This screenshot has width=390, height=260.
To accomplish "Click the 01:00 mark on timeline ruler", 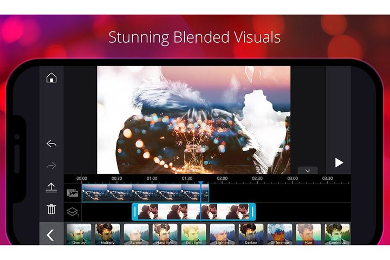I will (152, 178).
